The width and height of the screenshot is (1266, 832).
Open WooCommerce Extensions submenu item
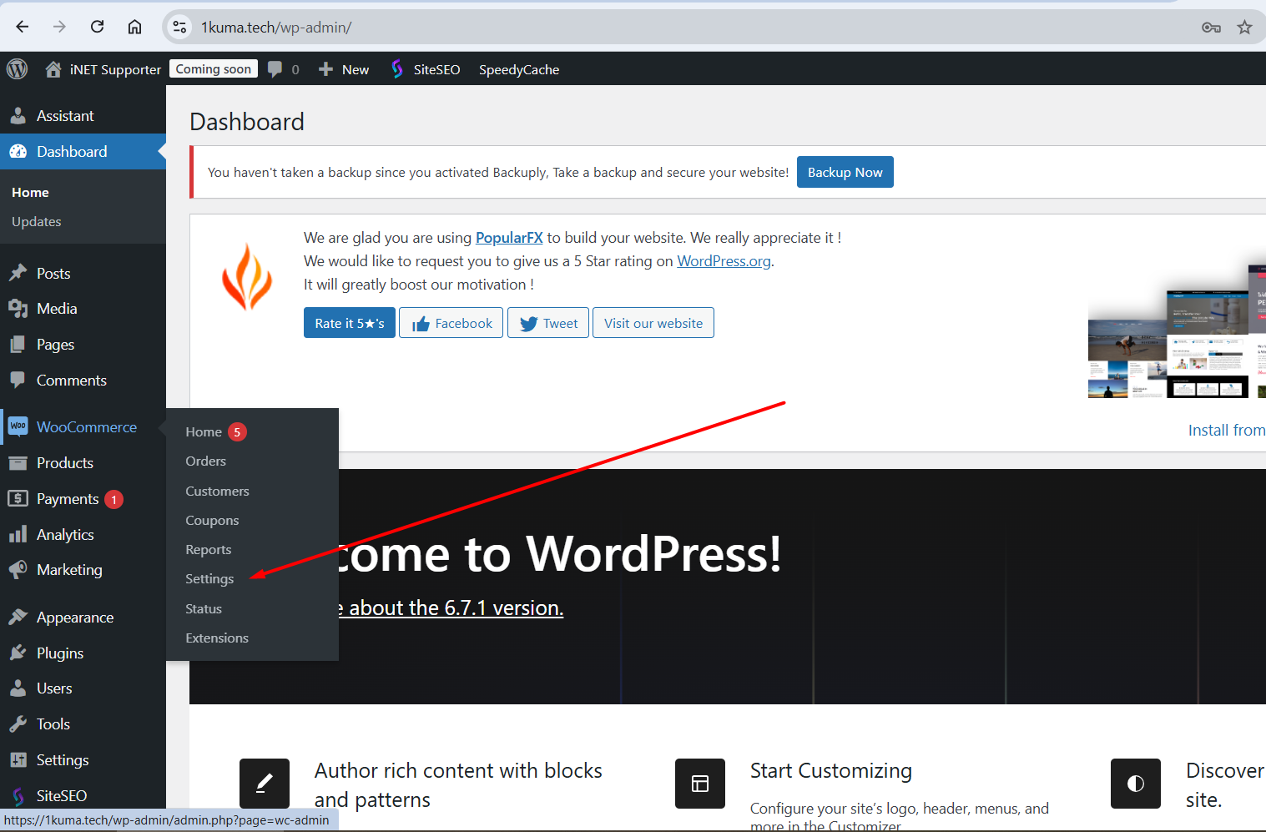[217, 638]
